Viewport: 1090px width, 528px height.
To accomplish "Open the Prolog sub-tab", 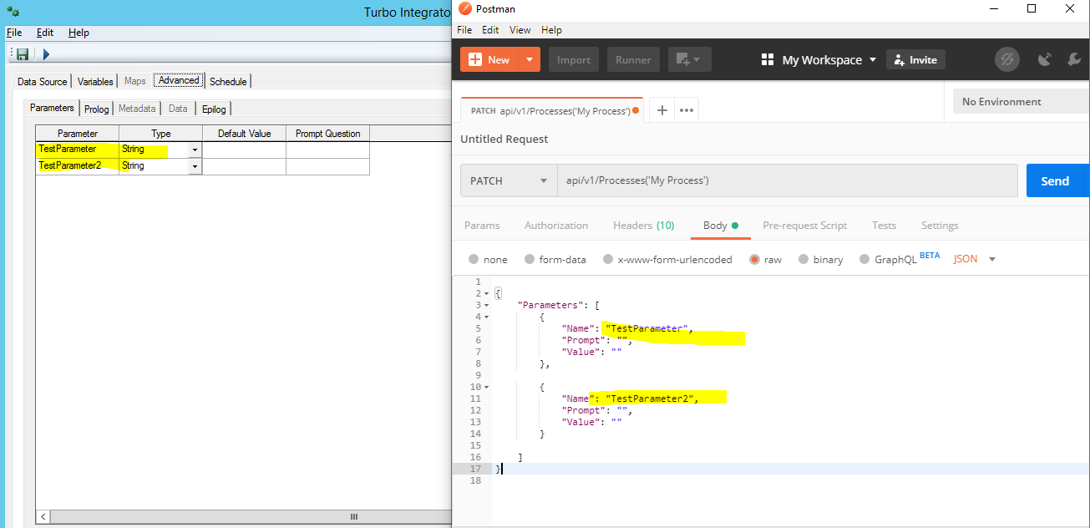I will pos(97,109).
